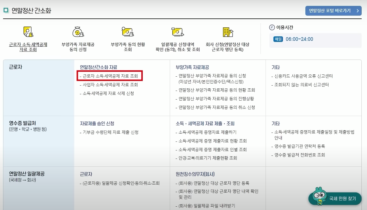This screenshot has height=210, width=367.
Task: Click the 일괄제공 신청내역 확인 icon
Action: click(178, 32)
